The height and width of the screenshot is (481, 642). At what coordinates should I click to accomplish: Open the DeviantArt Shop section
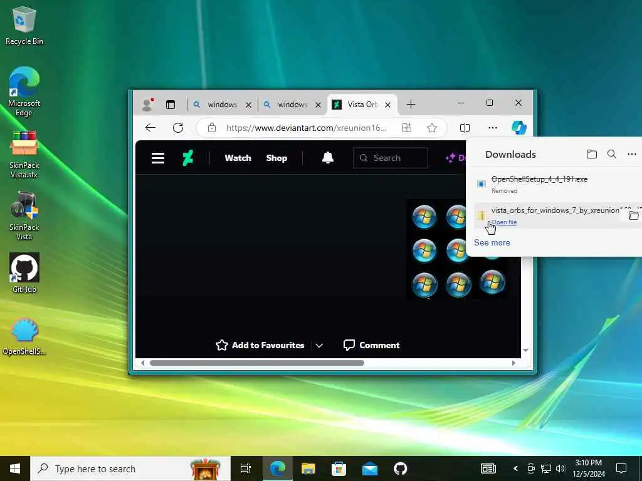tap(276, 158)
